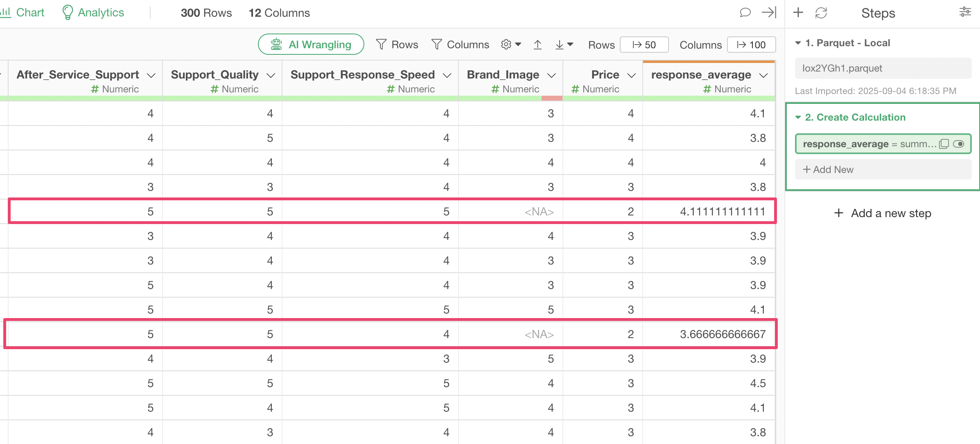
Task: Click the red NA indicator under Brand_Image
Action: coord(551,98)
